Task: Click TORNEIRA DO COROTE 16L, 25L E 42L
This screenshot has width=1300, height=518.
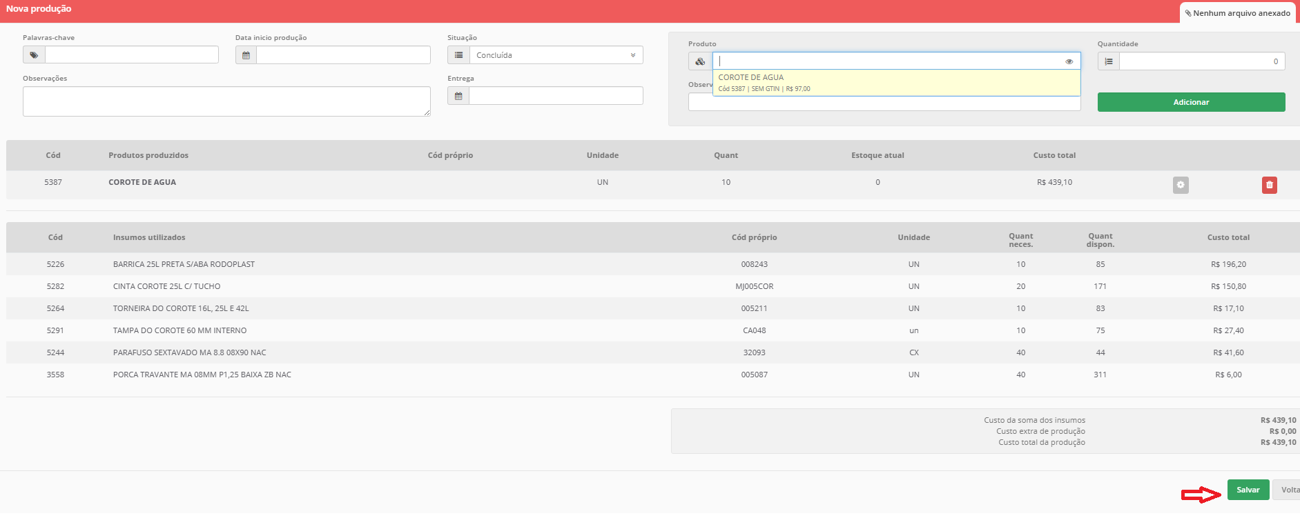Action: coord(181,308)
